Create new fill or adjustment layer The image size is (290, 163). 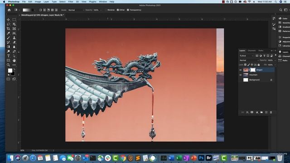[257, 112]
